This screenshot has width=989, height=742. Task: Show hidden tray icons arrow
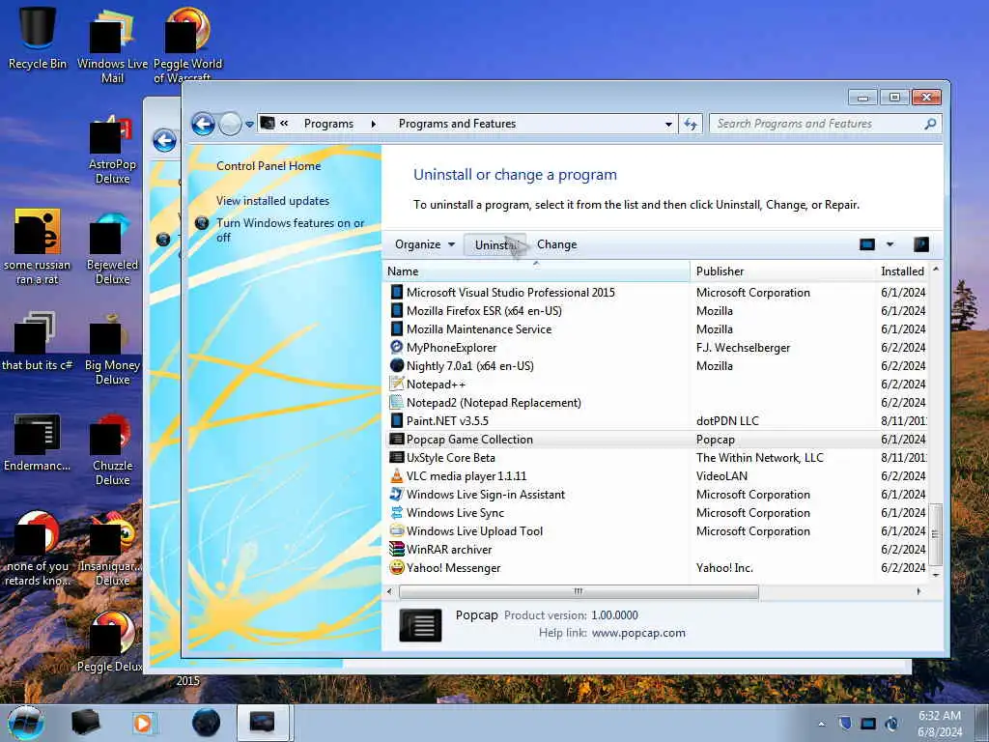tap(821, 725)
